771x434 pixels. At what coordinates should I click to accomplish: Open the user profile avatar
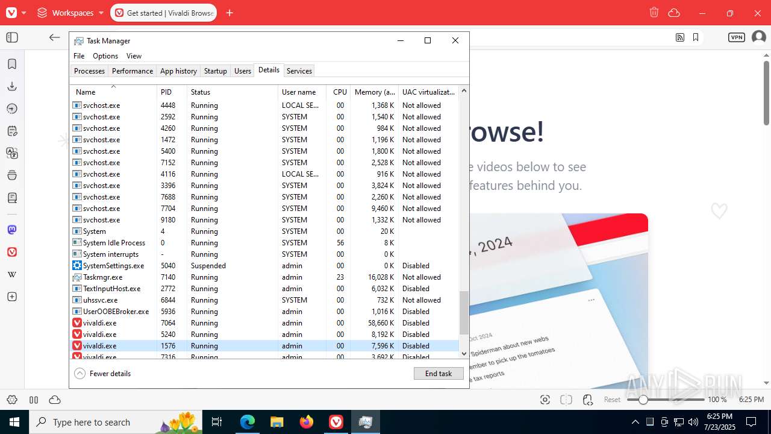click(x=758, y=37)
